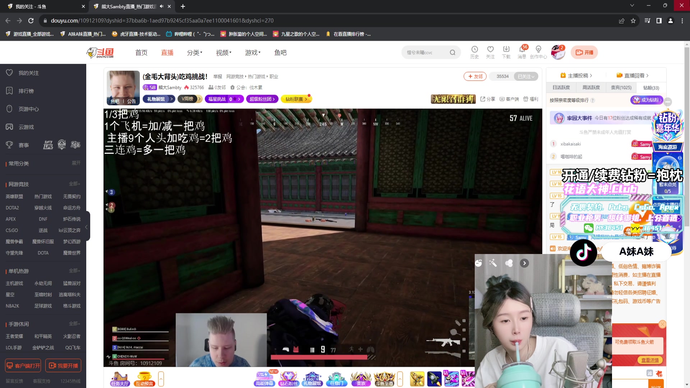Open the 任意门 portal icon

coord(336,379)
